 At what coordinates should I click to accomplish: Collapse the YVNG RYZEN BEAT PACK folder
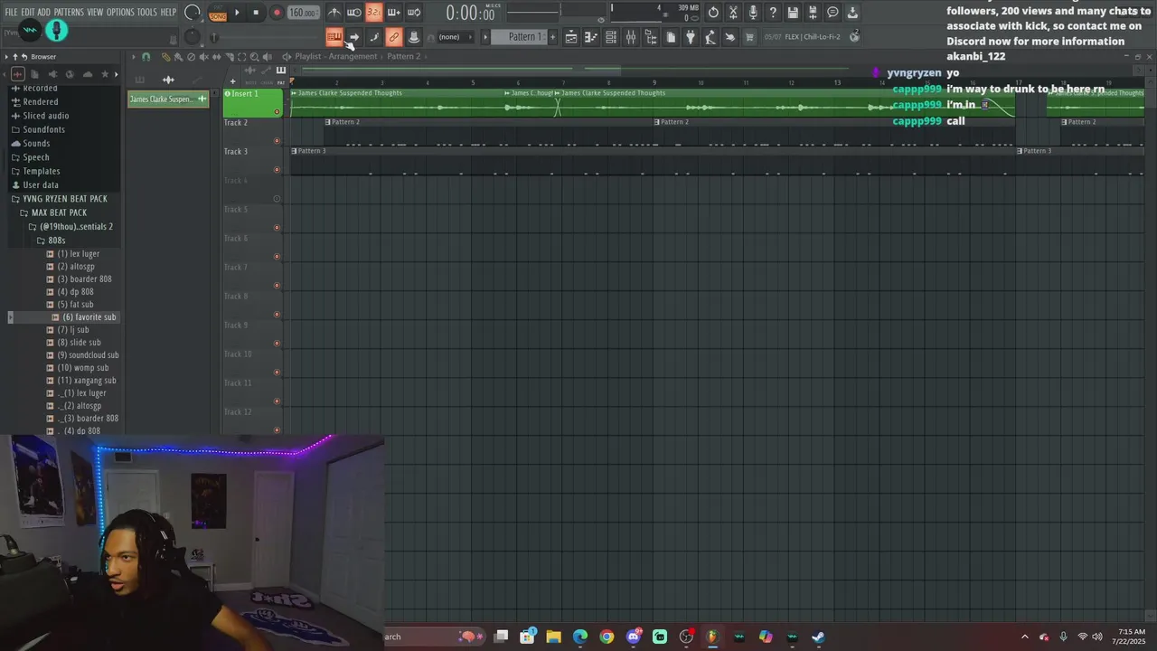(x=60, y=199)
